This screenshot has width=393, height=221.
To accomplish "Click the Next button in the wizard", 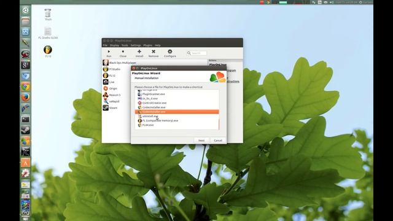I will pyautogui.click(x=201, y=141).
